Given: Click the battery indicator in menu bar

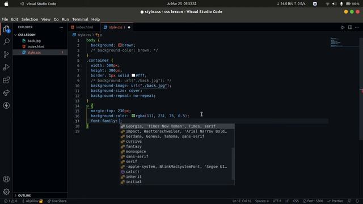Looking at the screenshot, I should [x=353, y=4].
